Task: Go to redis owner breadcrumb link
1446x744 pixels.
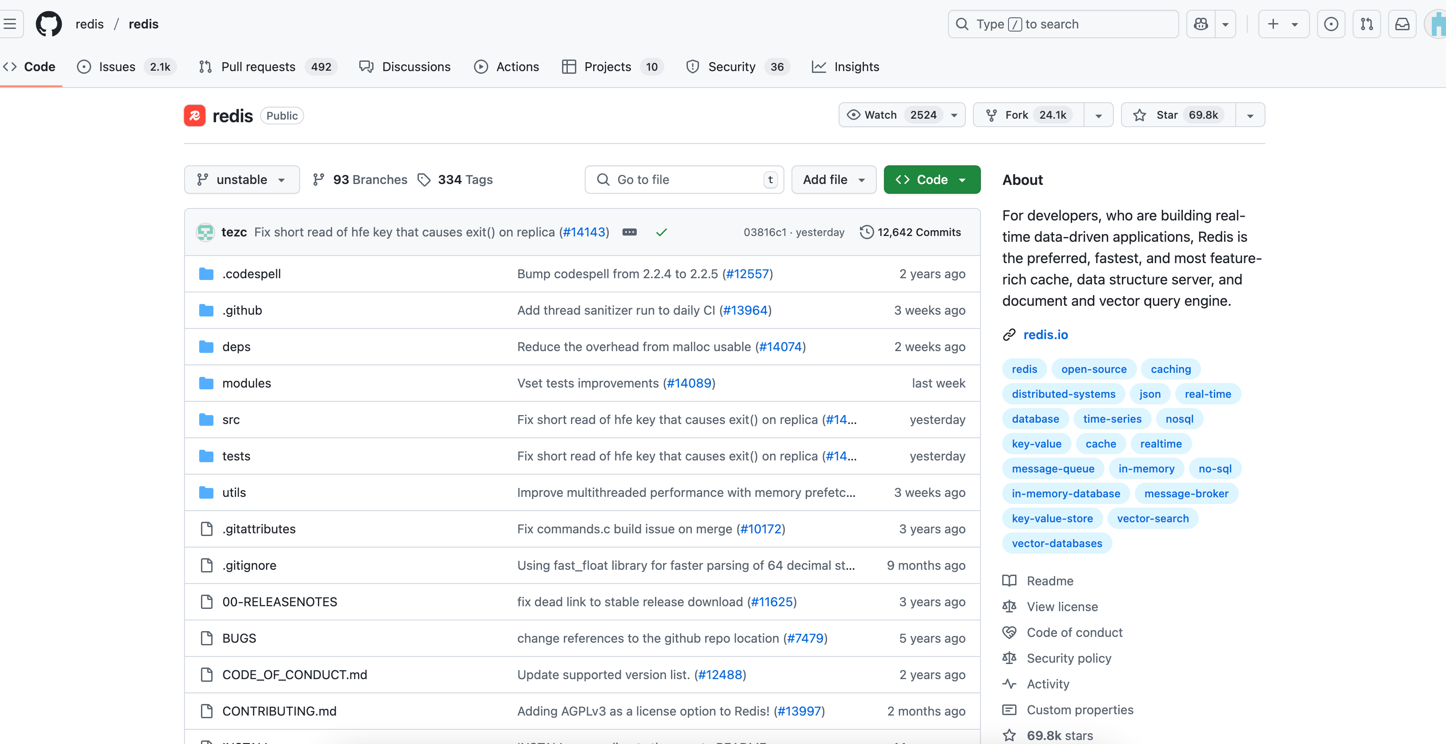Action: click(90, 24)
